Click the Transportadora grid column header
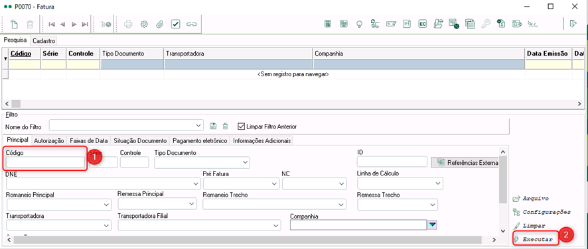The width and height of the screenshot is (588, 249). point(238,54)
